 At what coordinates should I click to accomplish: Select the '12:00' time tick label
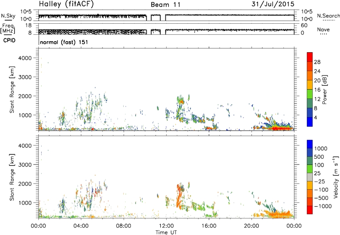(x=166, y=226)
